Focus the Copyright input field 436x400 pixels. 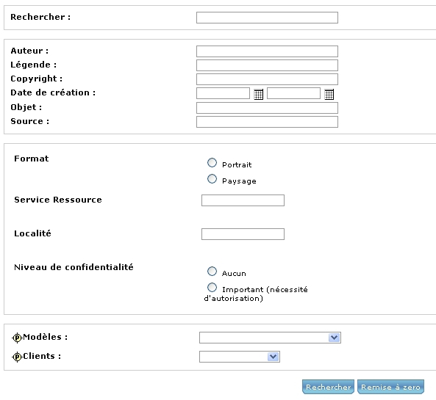click(x=267, y=79)
